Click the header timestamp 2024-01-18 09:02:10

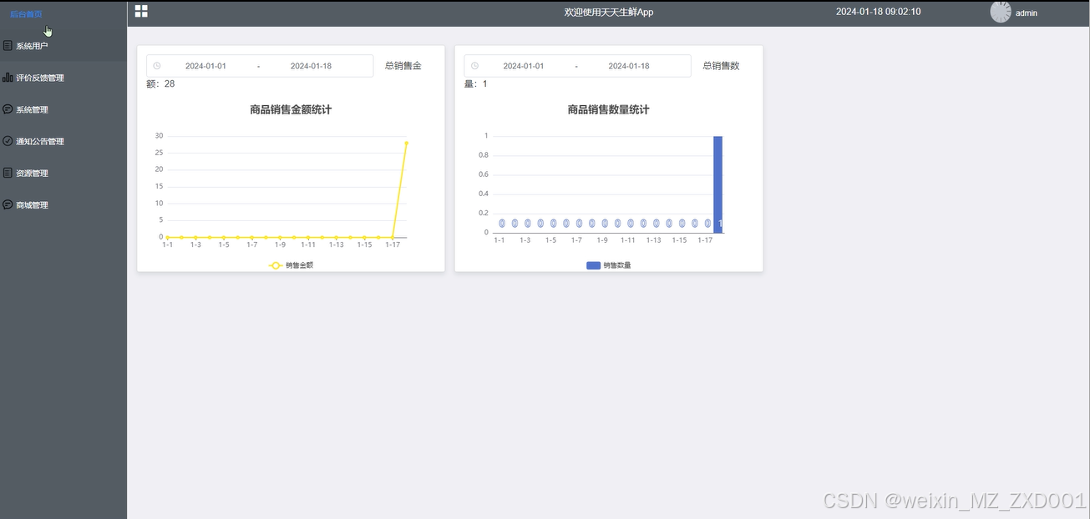(x=879, y=12)
